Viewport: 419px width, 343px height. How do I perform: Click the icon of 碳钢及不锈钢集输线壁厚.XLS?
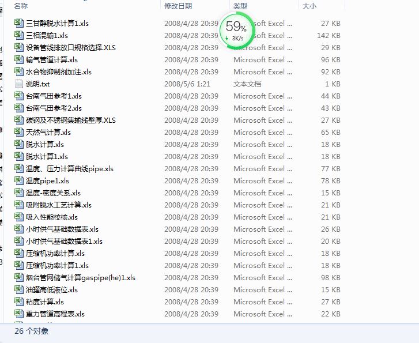pyautogui.click(x=19, y=120)
